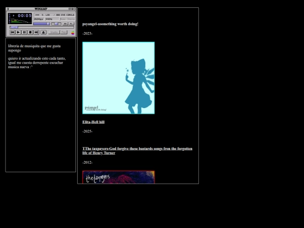Click the Winamp spectrum visualizer

click(x=21, y=21)
